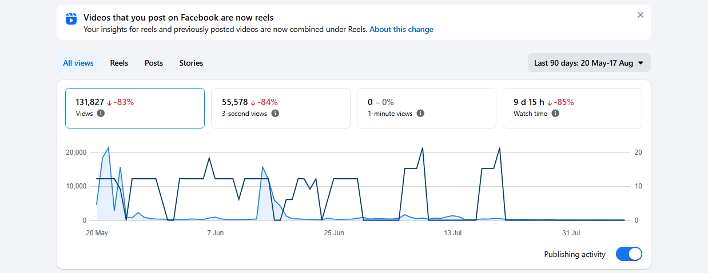Open the About this change link
The height and width of the screenshot is (273, 708).
(x=401, y=29)
